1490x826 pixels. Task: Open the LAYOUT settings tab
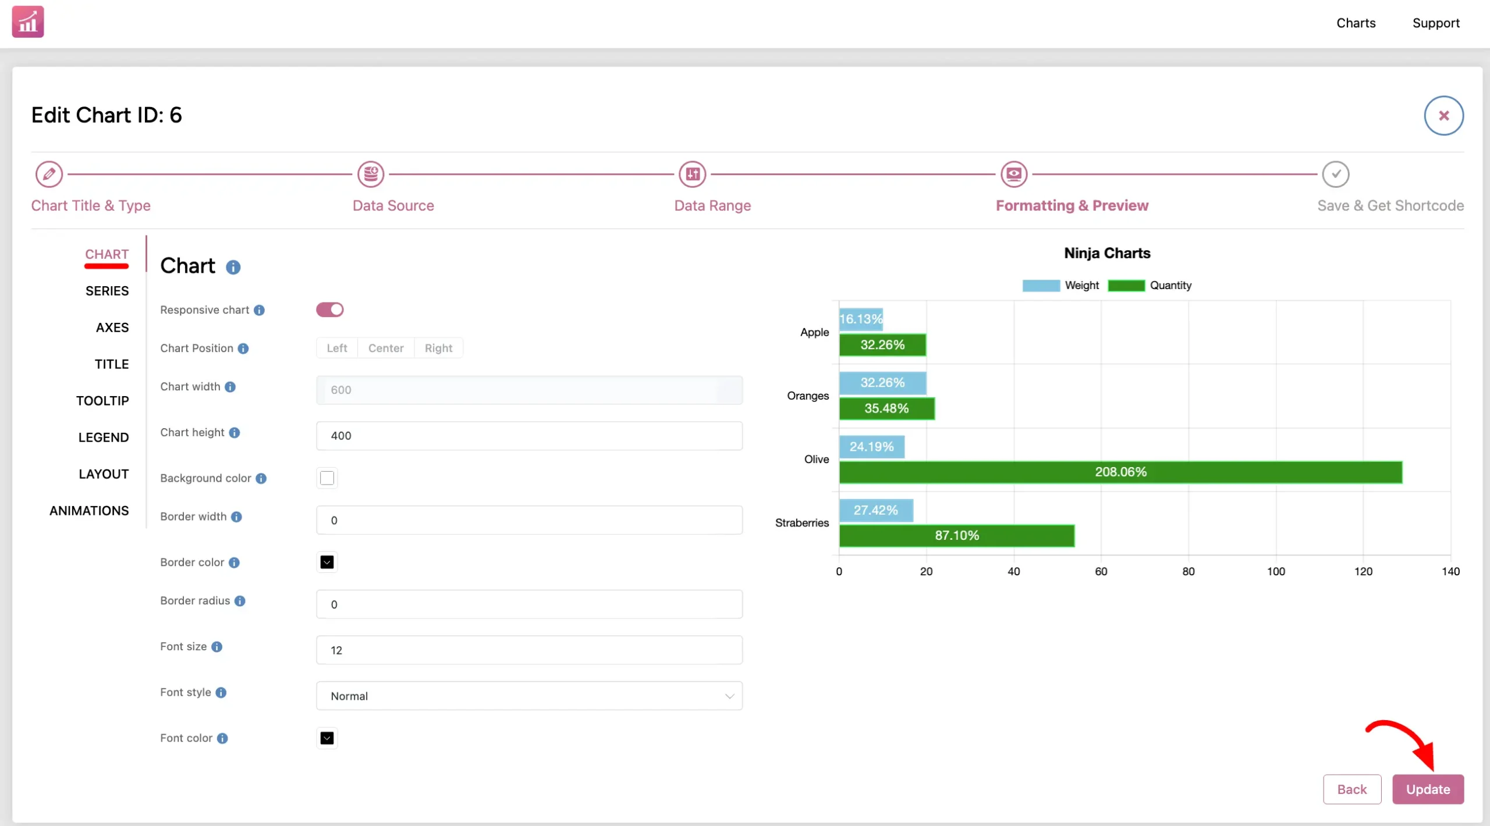pos(104,474)
